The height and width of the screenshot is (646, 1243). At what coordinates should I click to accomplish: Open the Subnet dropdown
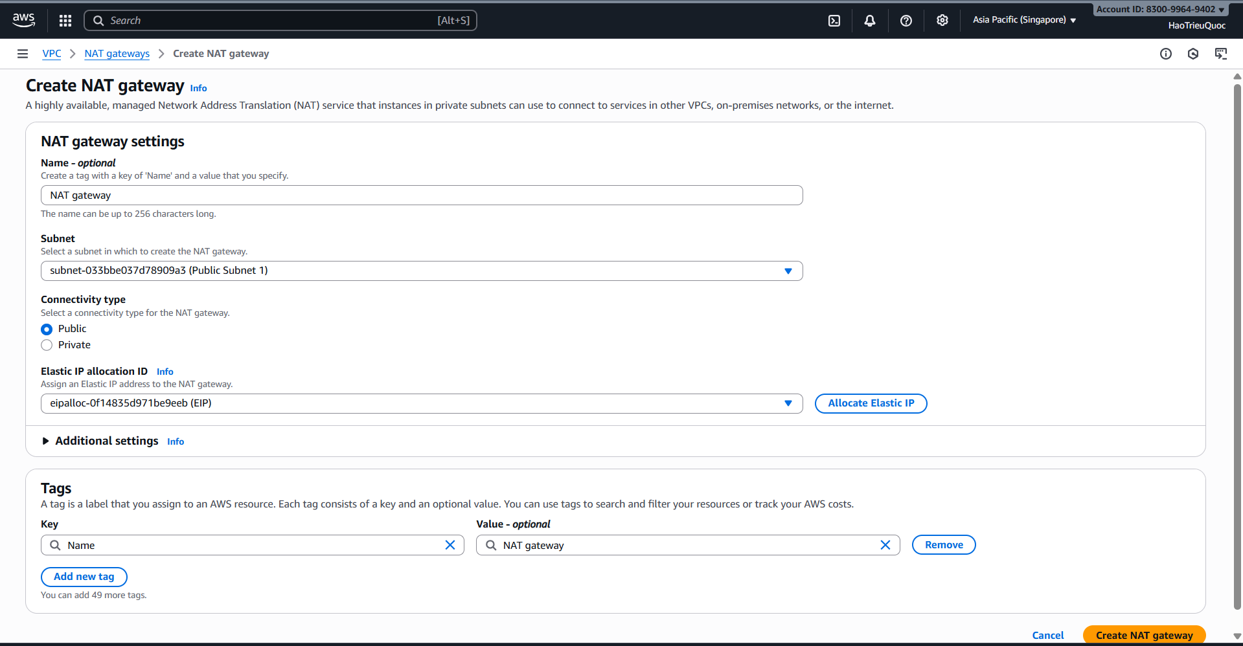point(421,271)
